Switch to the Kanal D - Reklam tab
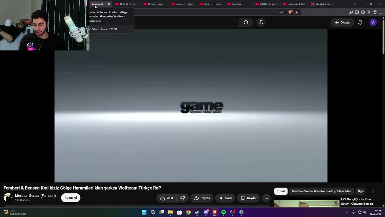Screen dimensions: 385x217 pyautogui.click(x=211, y=4)
